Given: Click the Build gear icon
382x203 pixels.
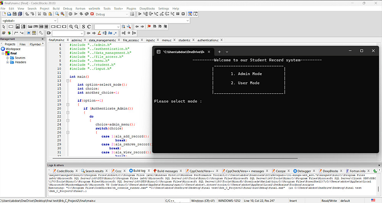Looking at the screenshot, I should click(x=70, y=14).
